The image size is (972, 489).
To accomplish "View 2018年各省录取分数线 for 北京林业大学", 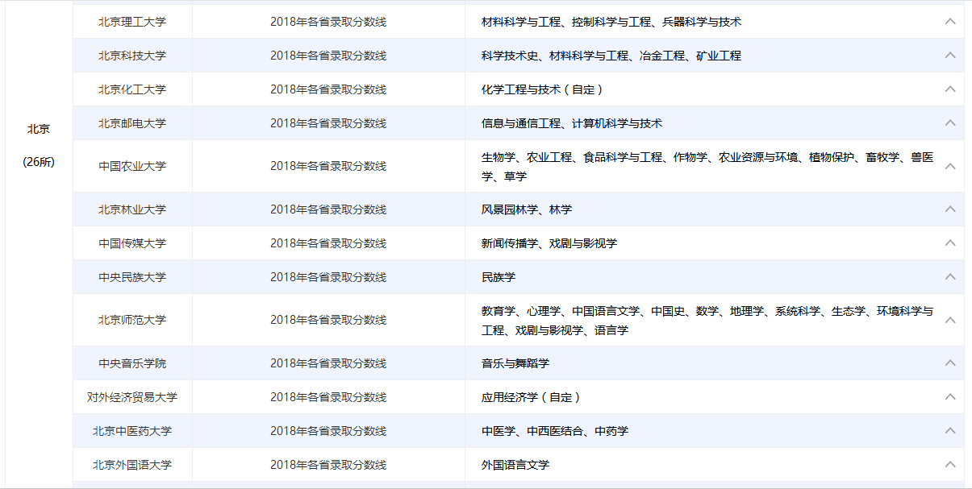I will click(x=328, y=209).
